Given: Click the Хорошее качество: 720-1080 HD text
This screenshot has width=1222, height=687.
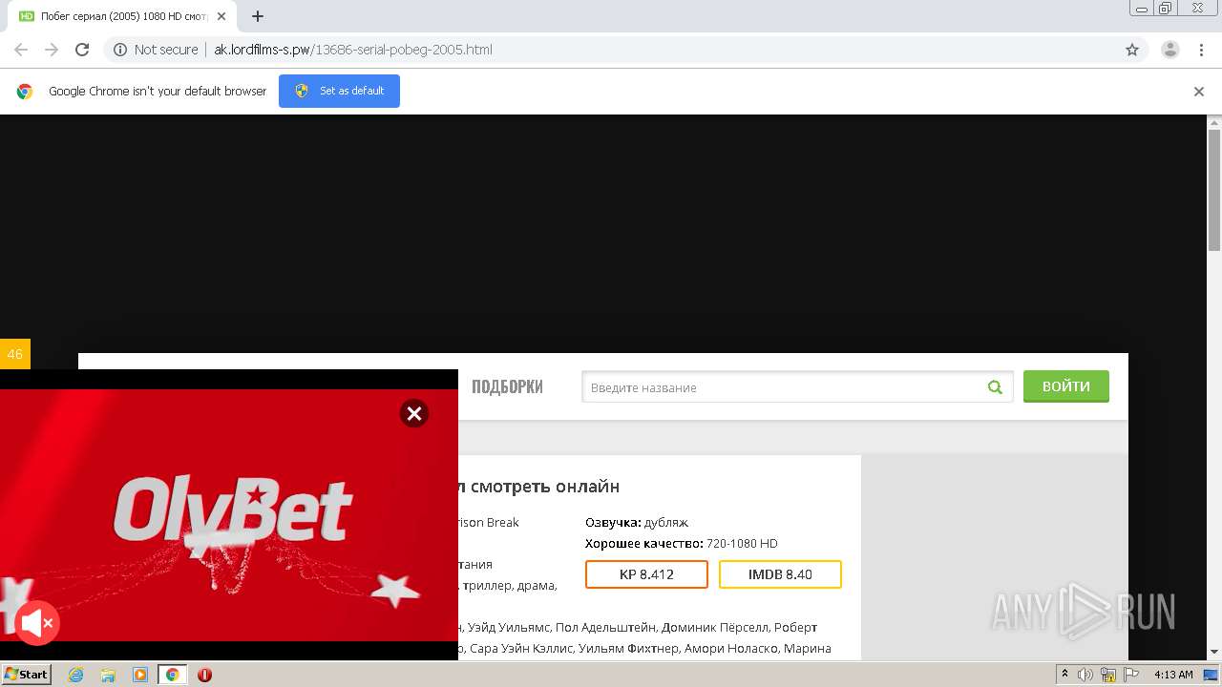Looking at the screenshot, I should [x=682, y=543].
